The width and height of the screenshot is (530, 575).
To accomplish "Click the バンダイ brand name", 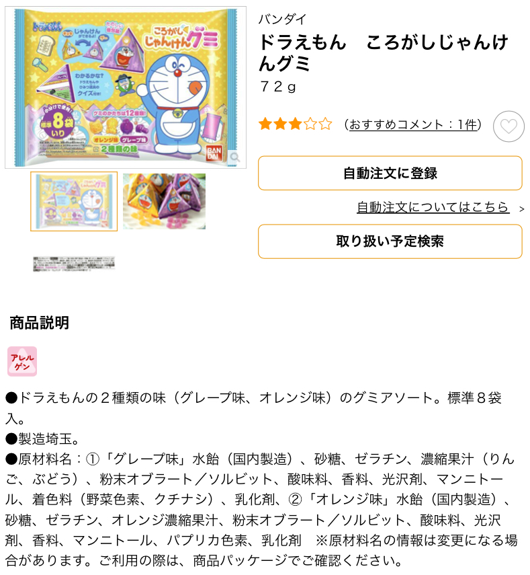I will click(x=282, y=19).
